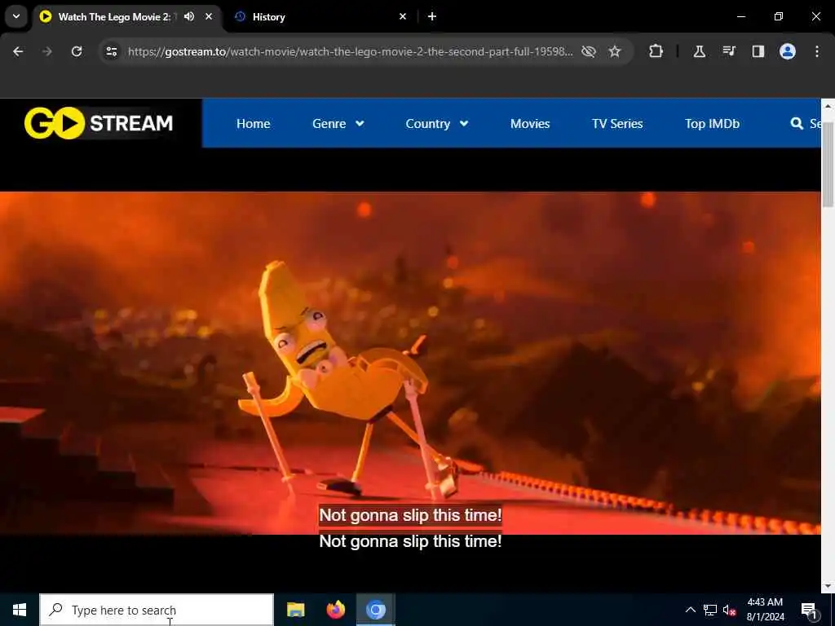Image resolution: width=835 pixels, height=626 pixels.
Task: Open the media controls icon
Action: point(729,51)
